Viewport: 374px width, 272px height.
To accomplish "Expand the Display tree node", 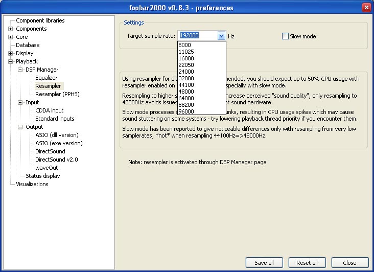I will pyautogui.click(x=11, y=53).
